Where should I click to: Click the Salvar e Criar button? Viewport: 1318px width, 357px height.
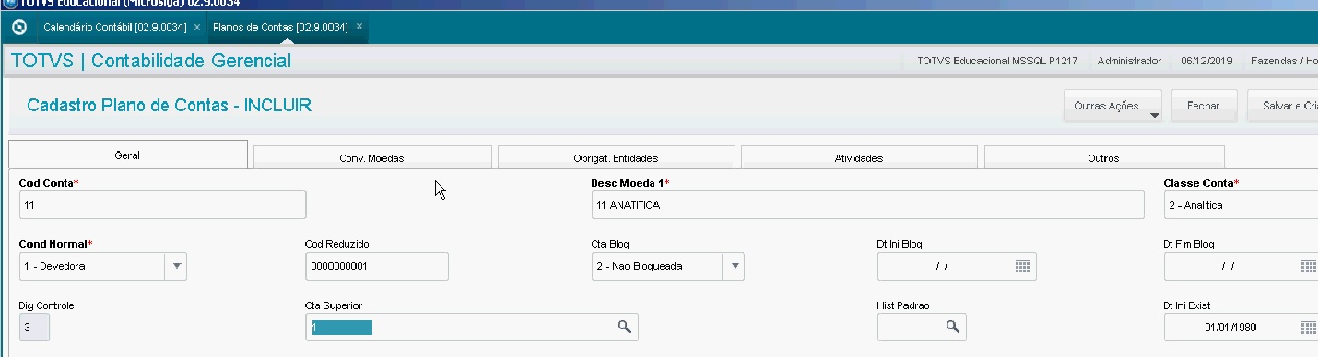pos(1282,106)
